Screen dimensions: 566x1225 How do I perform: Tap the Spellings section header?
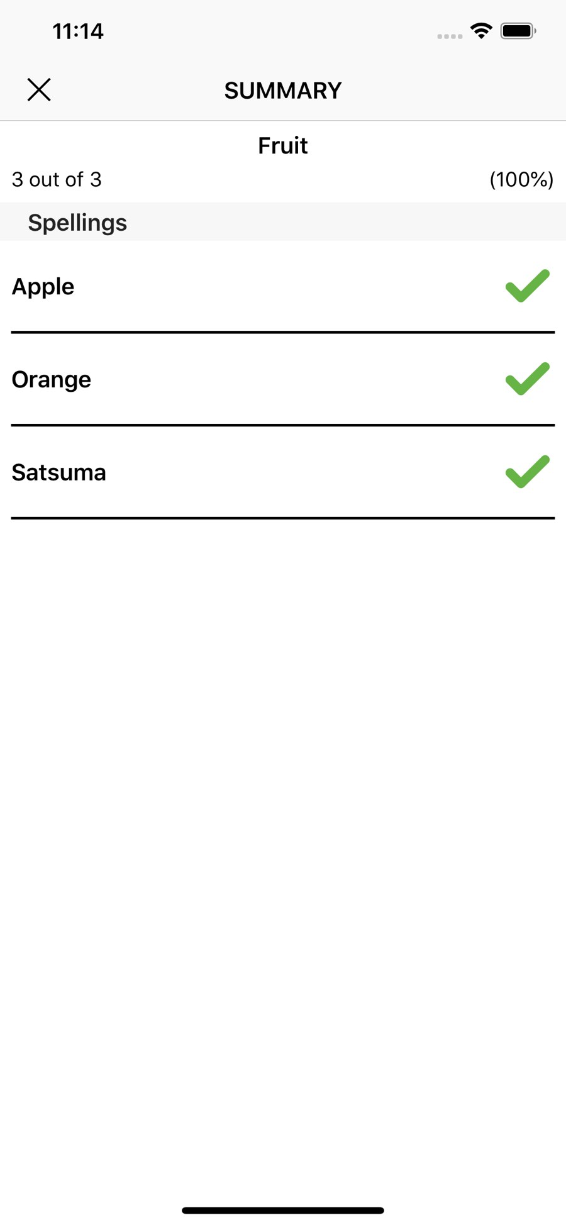(77, 223)
